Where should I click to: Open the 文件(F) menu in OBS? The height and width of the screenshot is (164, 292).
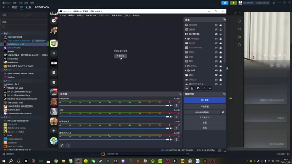[x=63, y=15]
